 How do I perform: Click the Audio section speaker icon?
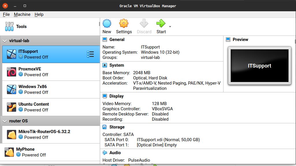click(105, 153)
